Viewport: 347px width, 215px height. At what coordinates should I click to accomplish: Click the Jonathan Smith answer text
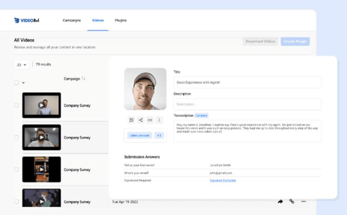pos(220,165)
